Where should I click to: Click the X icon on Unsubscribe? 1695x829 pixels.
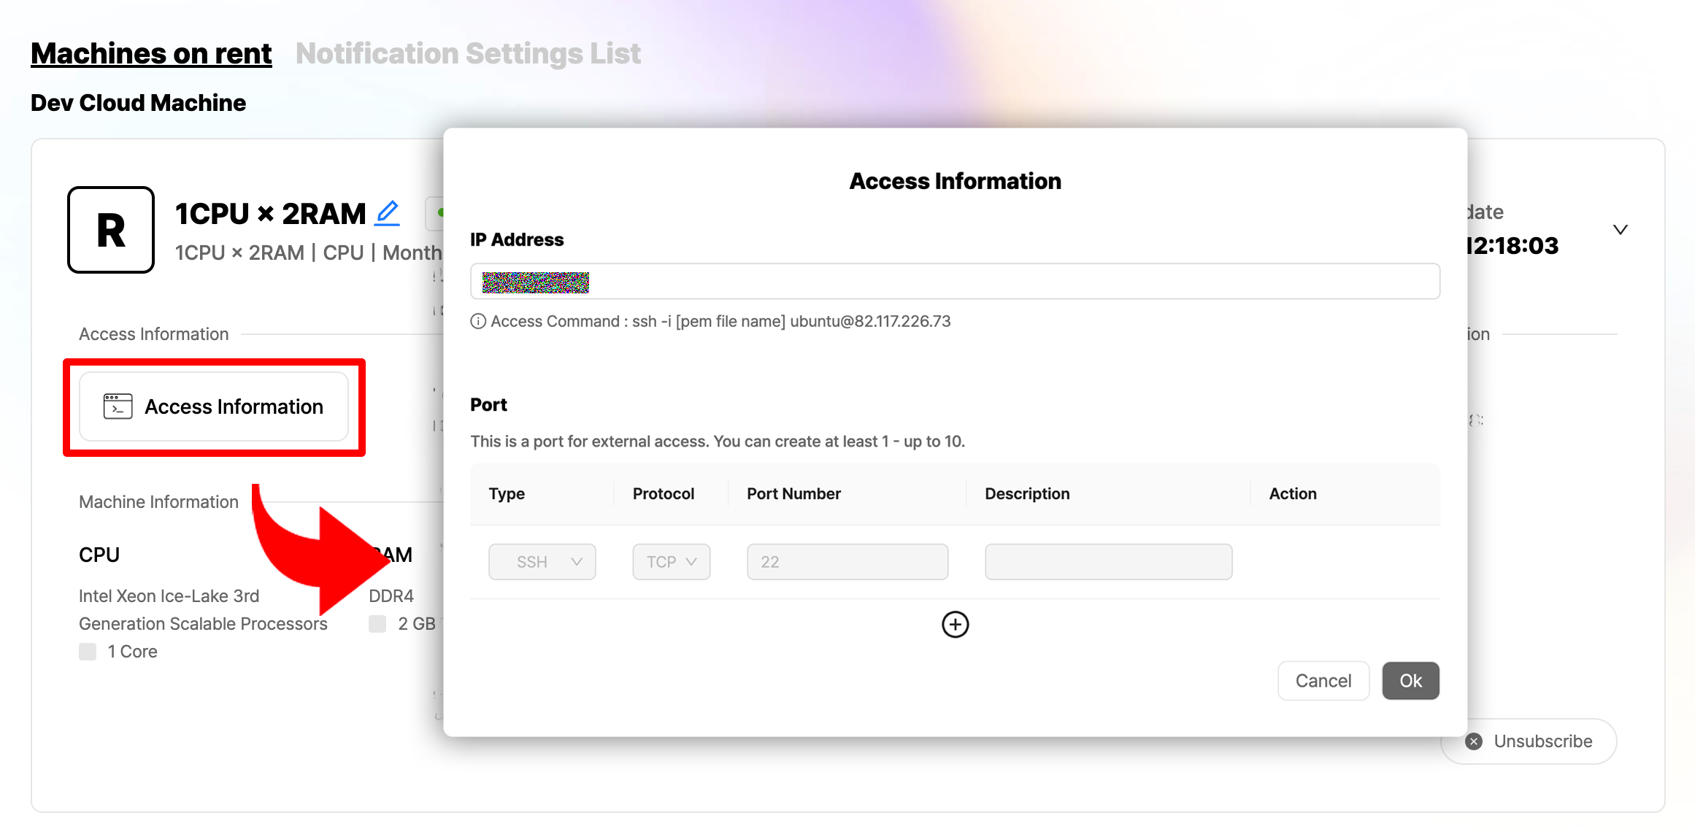(x=1474, y=741)
